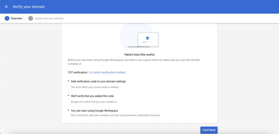This screenshot has width=279, height=134.
Task: Click the 'Overview' step label
Action: [17, 18]
